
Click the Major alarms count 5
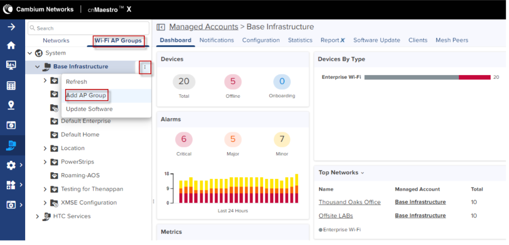coord(233,140)
